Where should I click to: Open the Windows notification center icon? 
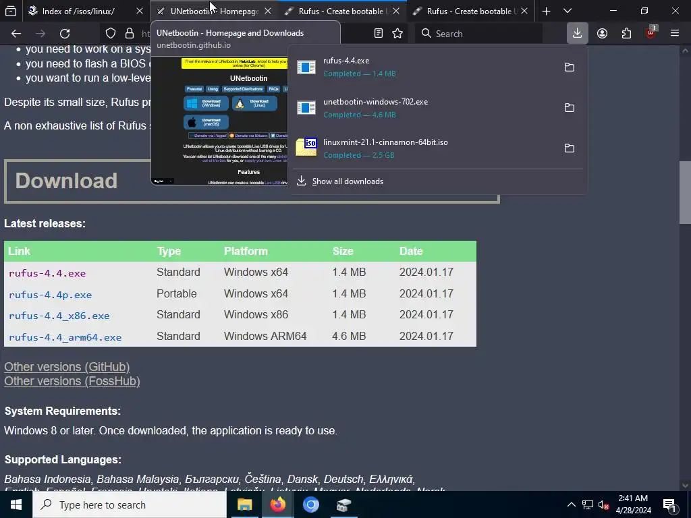pyautogui.click(x=669, y=505)
